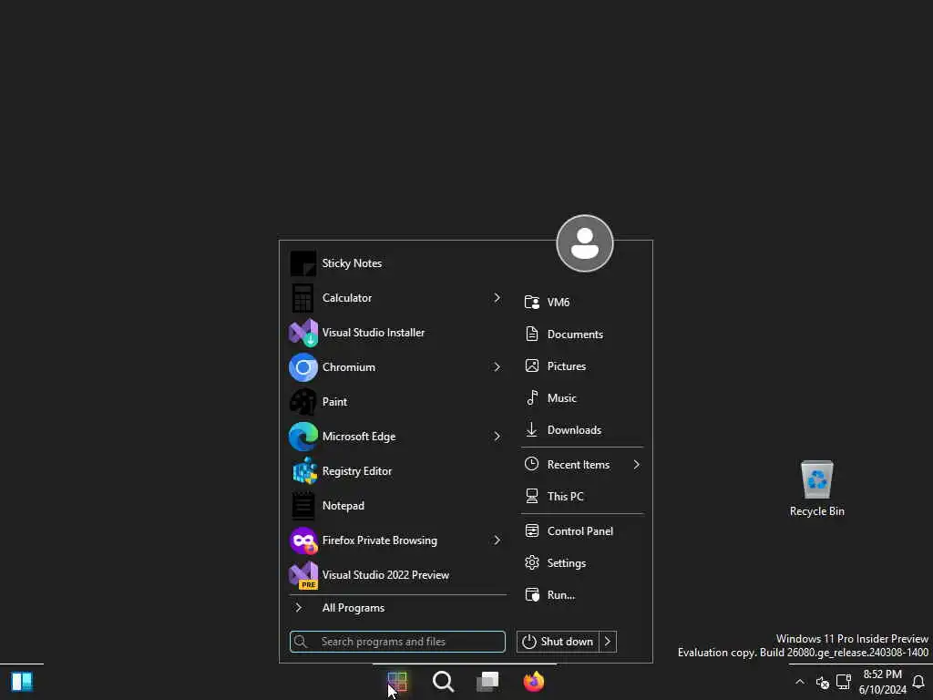Click the Shut down button
The height and width of the screenshot is (700, 933).
[558, 642]
